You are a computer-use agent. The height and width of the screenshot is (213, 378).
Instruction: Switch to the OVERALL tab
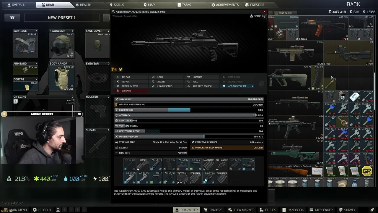pos(16,5)
